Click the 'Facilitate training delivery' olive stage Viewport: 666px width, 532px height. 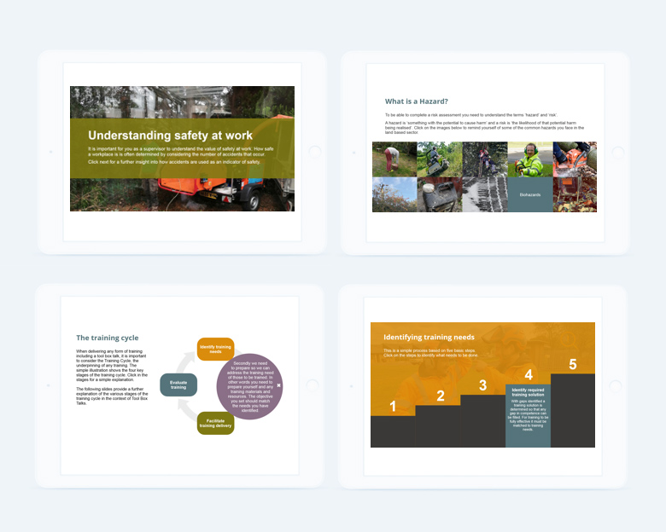click(x=215, y=423)
